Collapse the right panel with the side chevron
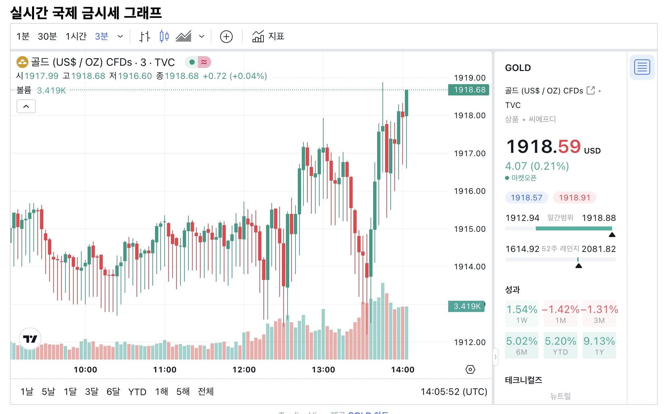Image resolution: width=667 pixels, height=414 pixels. [x=495, y=357]
